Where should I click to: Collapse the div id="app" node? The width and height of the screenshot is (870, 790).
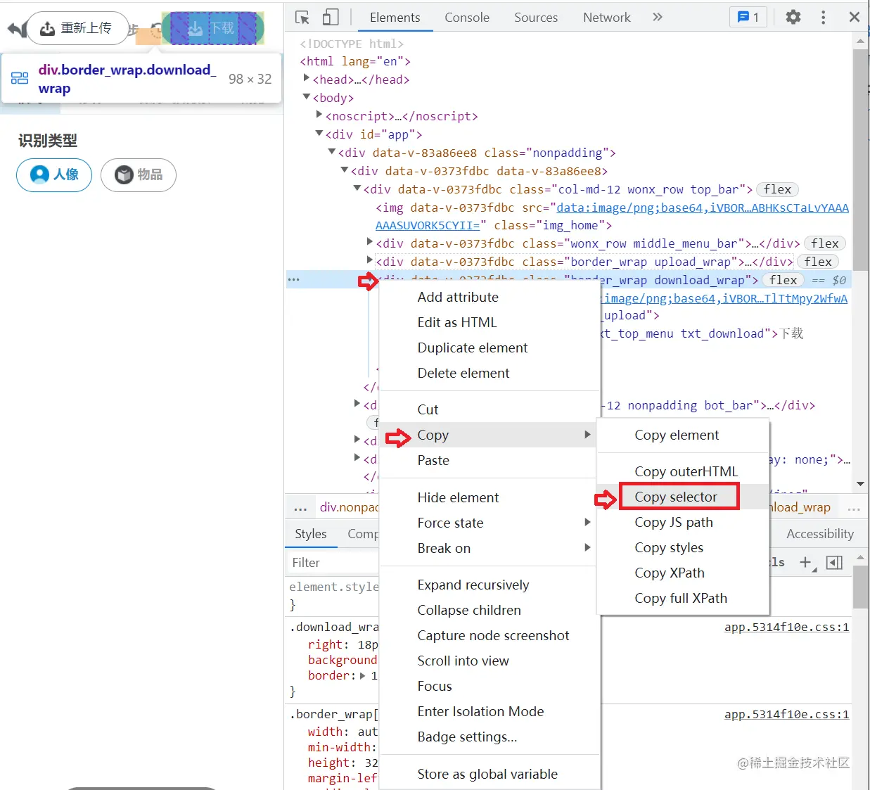[x=319, y=134]
